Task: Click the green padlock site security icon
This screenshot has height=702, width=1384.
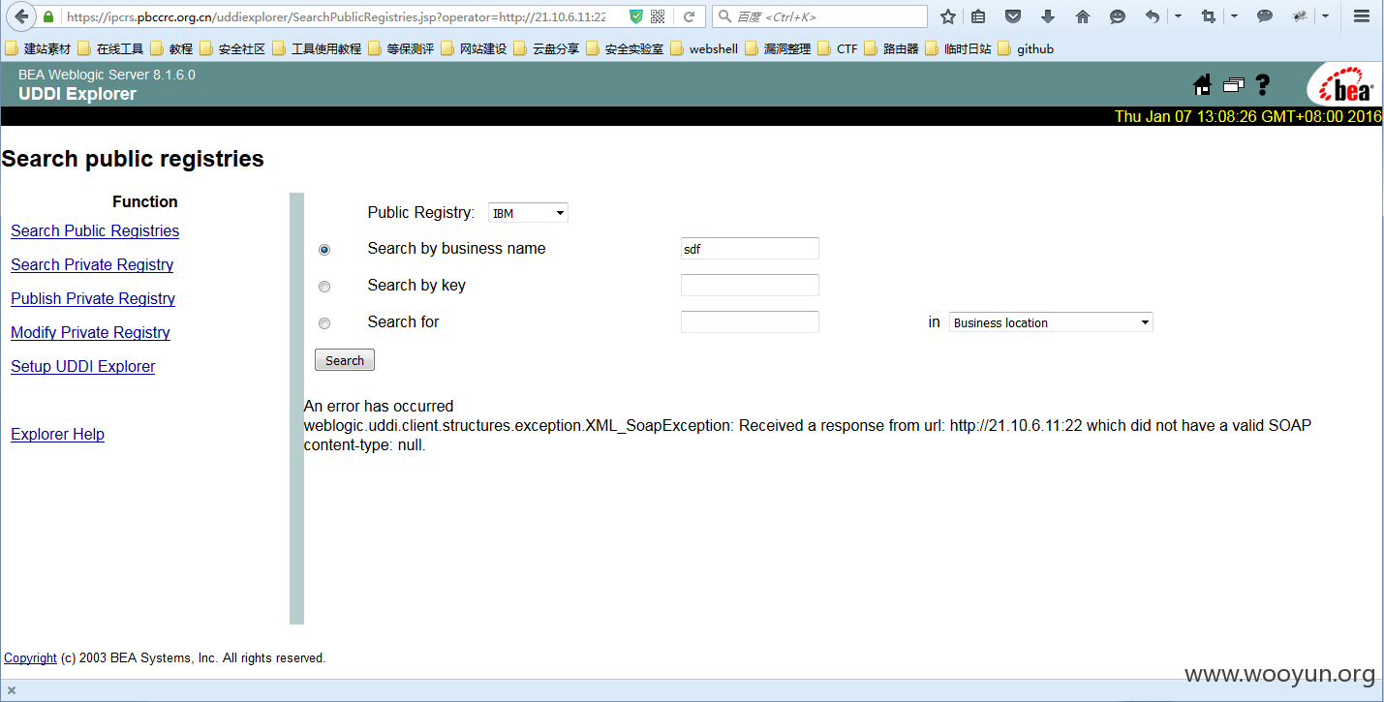Action: pyautogui.click(x=49, y=16)
